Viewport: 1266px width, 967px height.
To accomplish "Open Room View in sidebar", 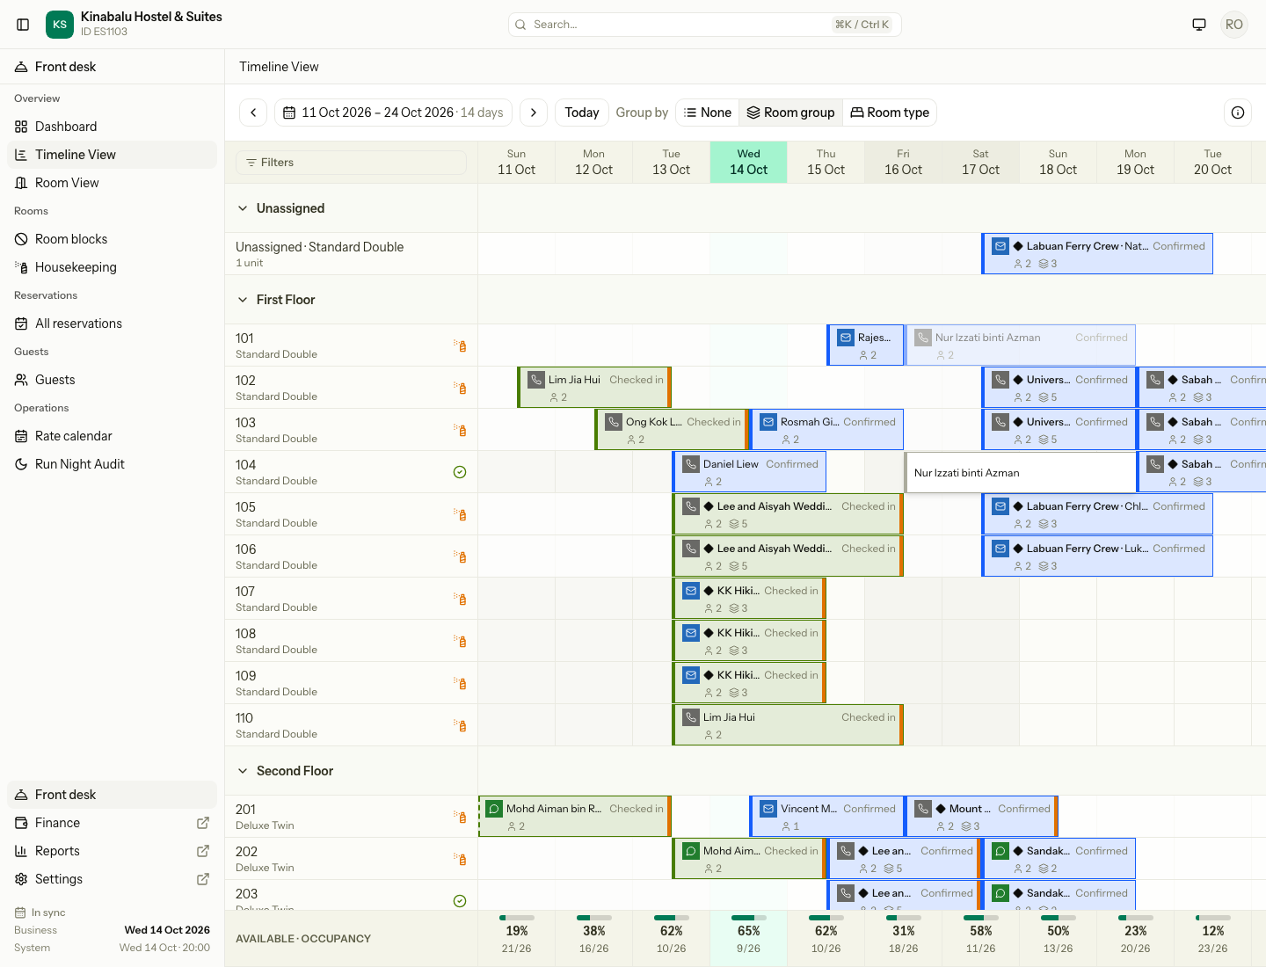I will [112, 183].
